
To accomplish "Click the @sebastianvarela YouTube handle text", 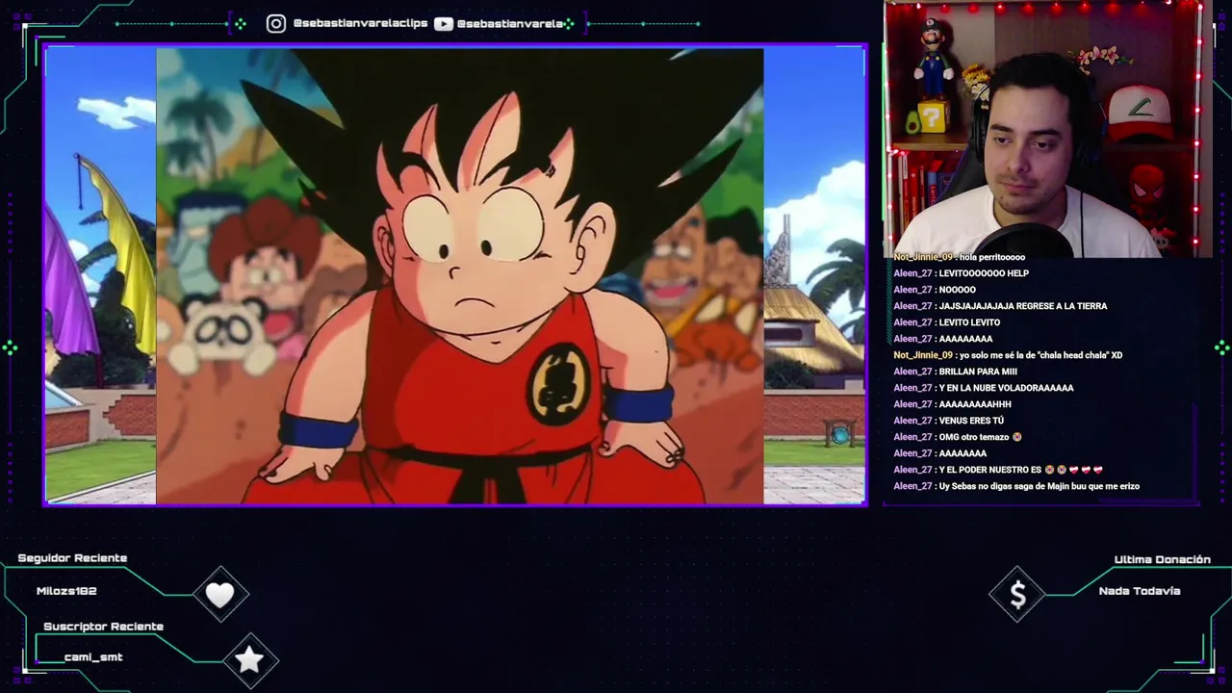I will click(510, 23).
